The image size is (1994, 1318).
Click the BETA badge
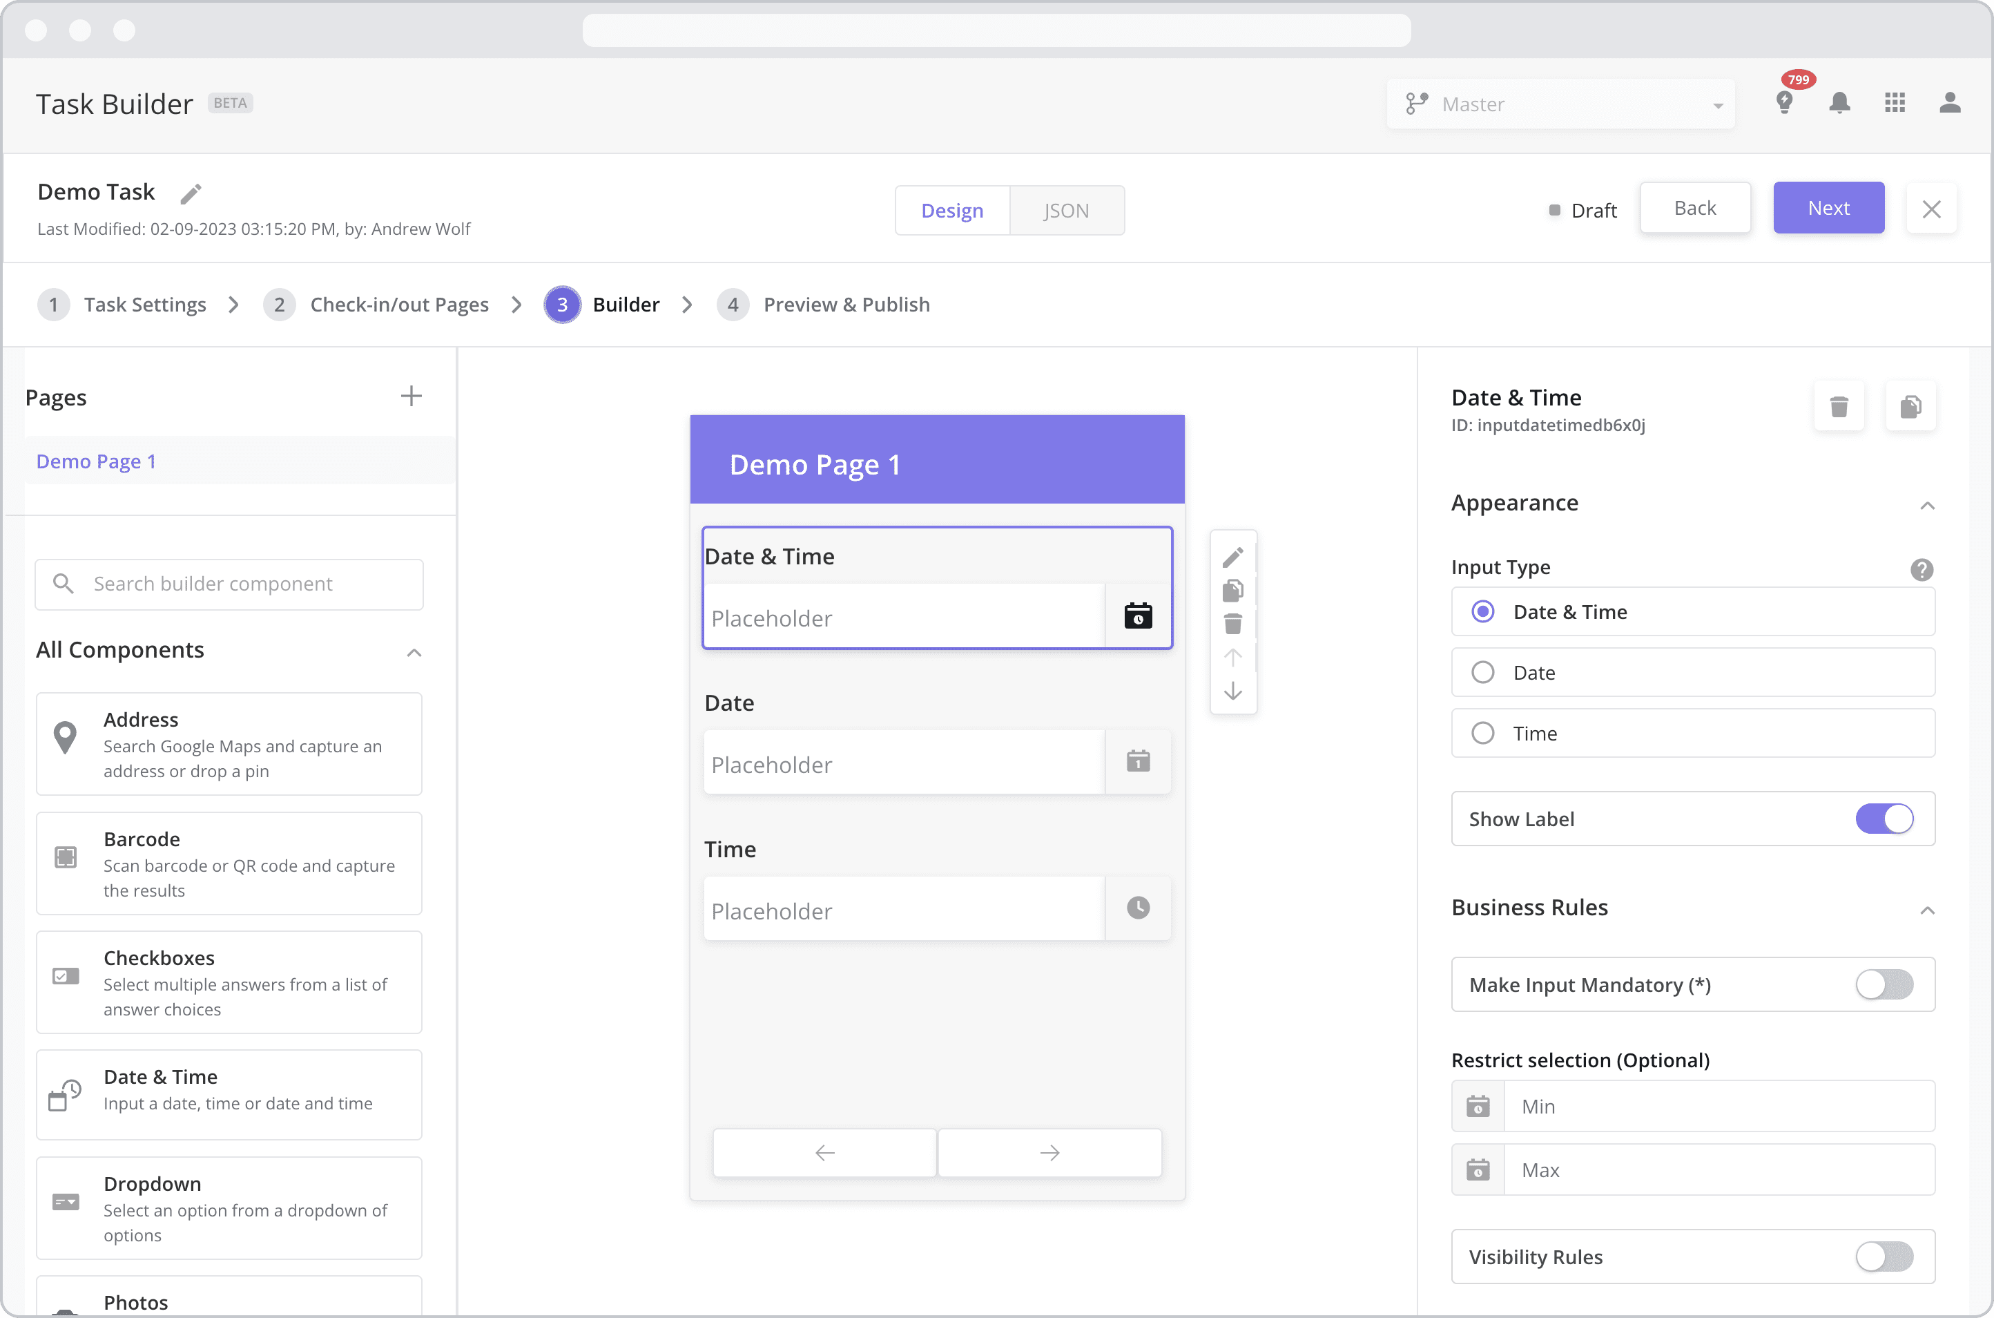coord(230,102)
